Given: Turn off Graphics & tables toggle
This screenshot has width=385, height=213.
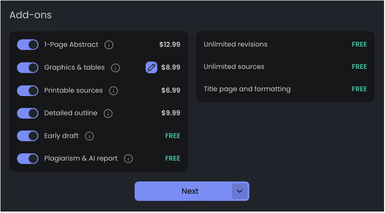Looking at the screenshot, I should click(28, 67).
